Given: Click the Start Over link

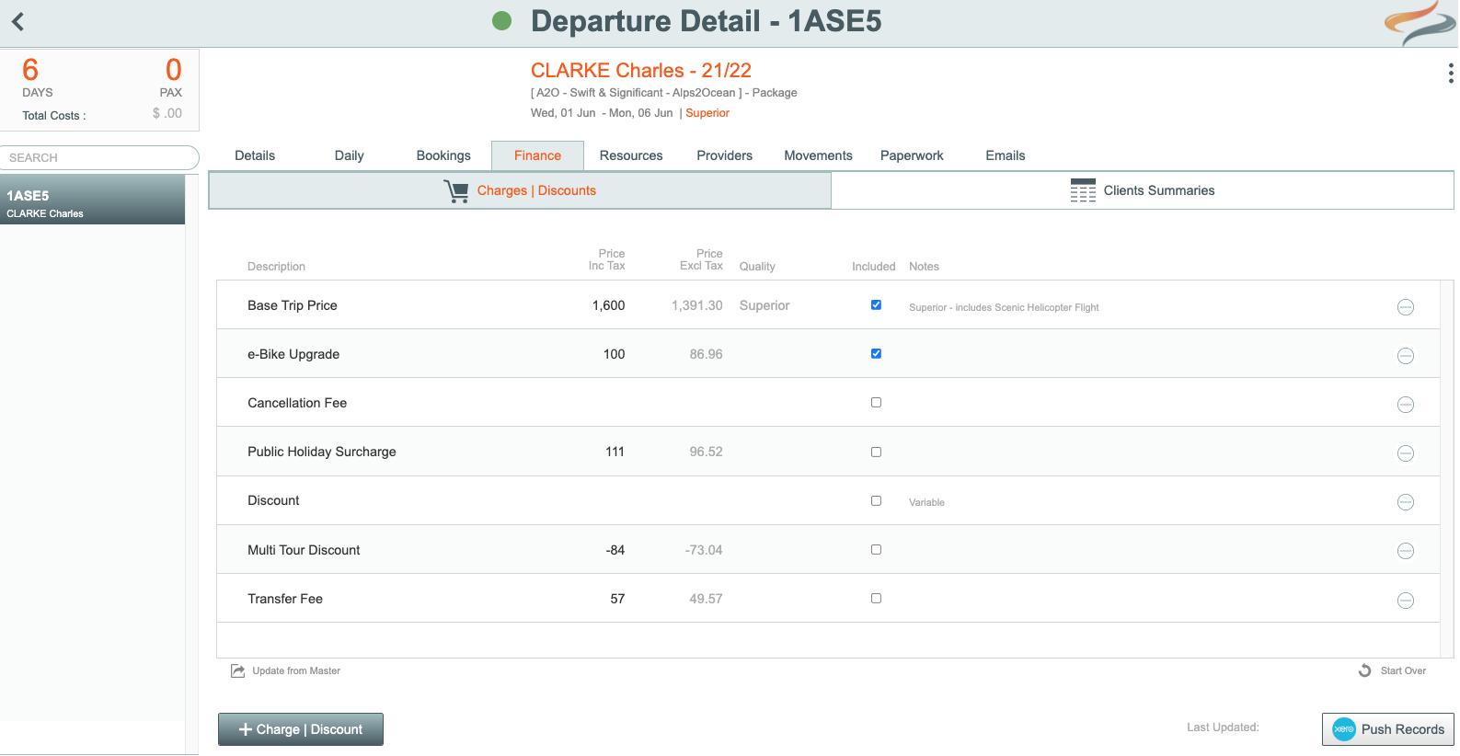Looking at the screenshot, I should click(x=1403, y=670).
